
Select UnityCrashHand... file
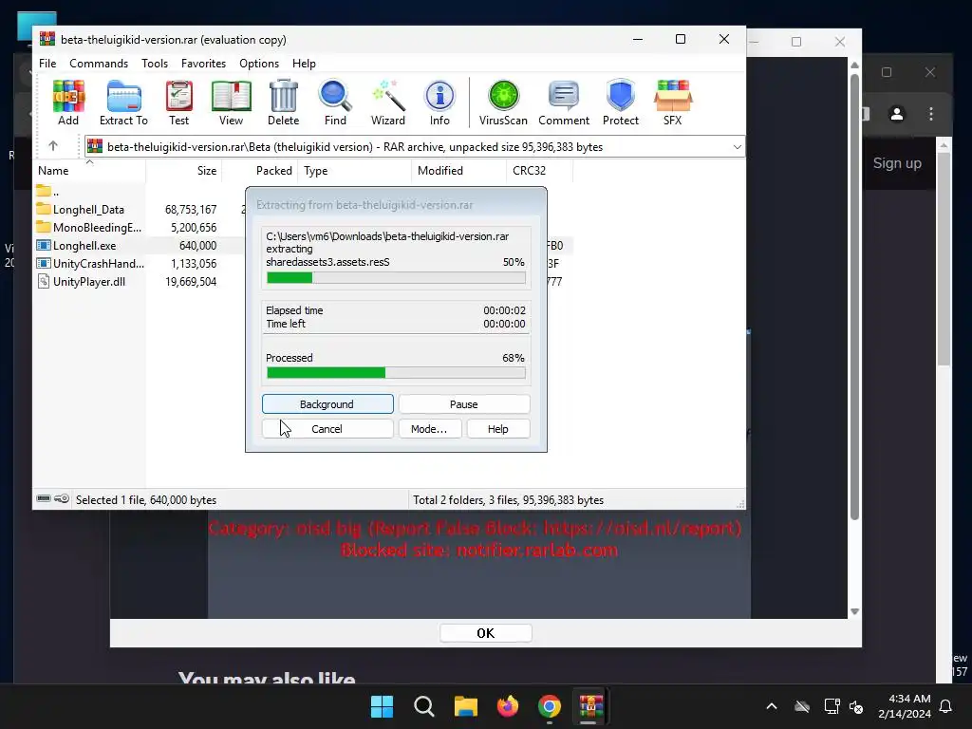click(90, 264)
